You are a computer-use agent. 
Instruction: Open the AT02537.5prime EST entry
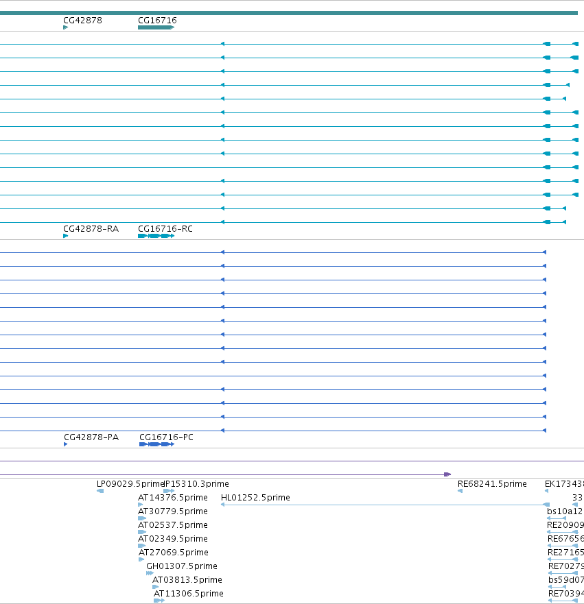(173, 525)
